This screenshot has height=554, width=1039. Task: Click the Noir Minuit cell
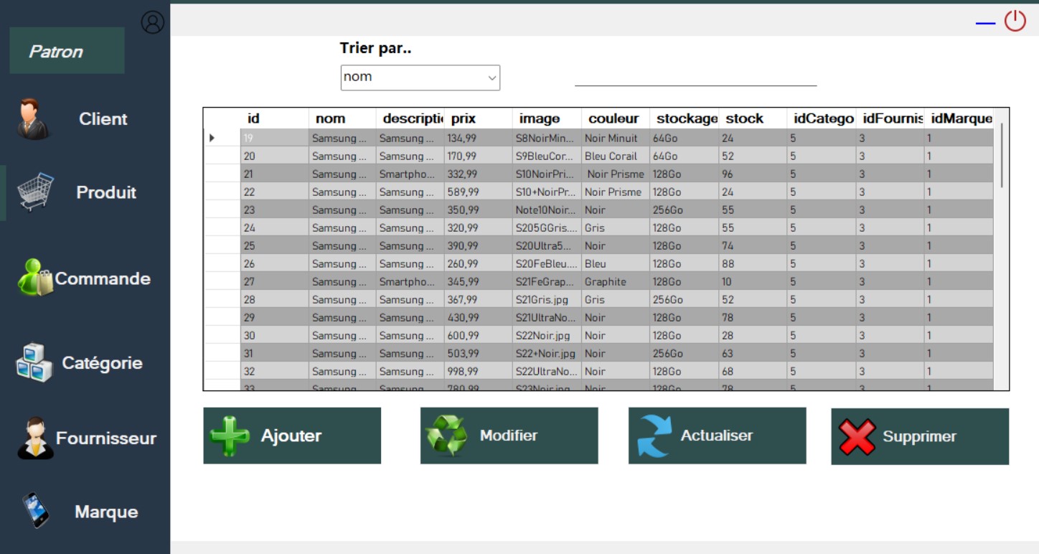point(616,138)
